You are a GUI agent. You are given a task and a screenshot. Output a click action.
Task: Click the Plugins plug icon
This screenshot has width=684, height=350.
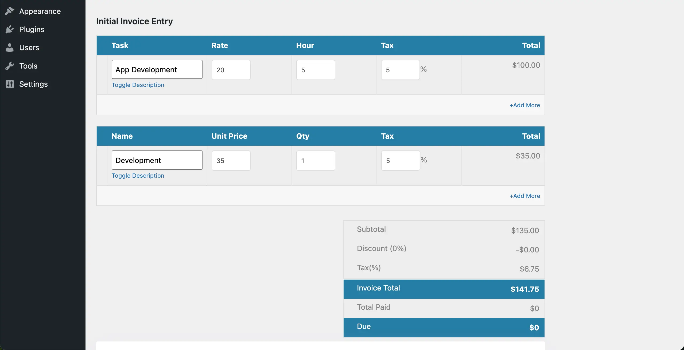[10, 29]
